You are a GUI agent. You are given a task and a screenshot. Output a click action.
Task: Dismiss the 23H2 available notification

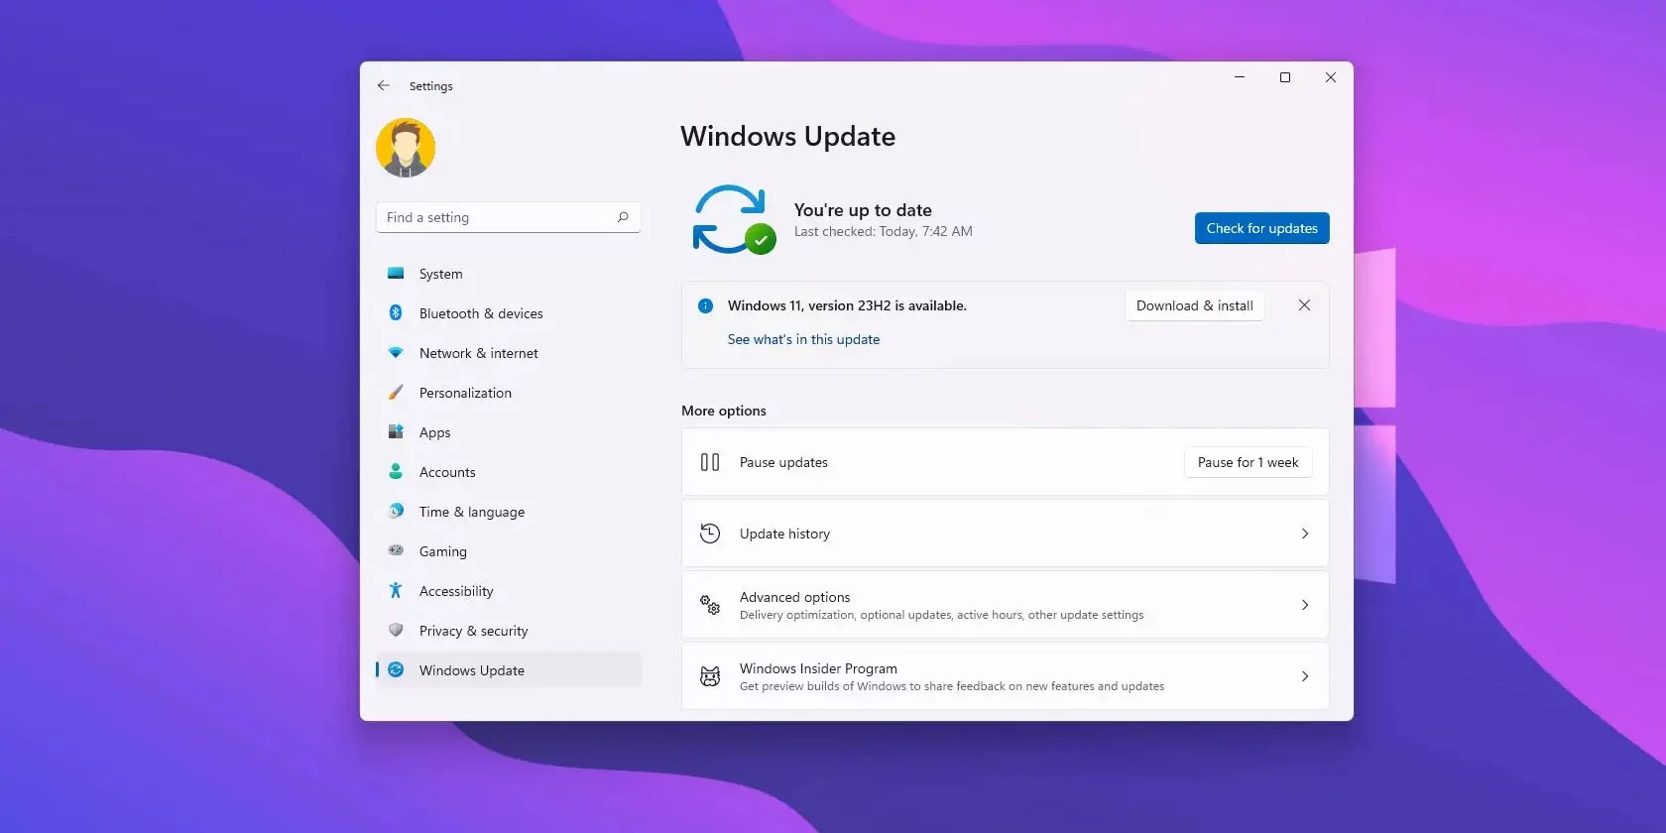tap(1304, 305)
